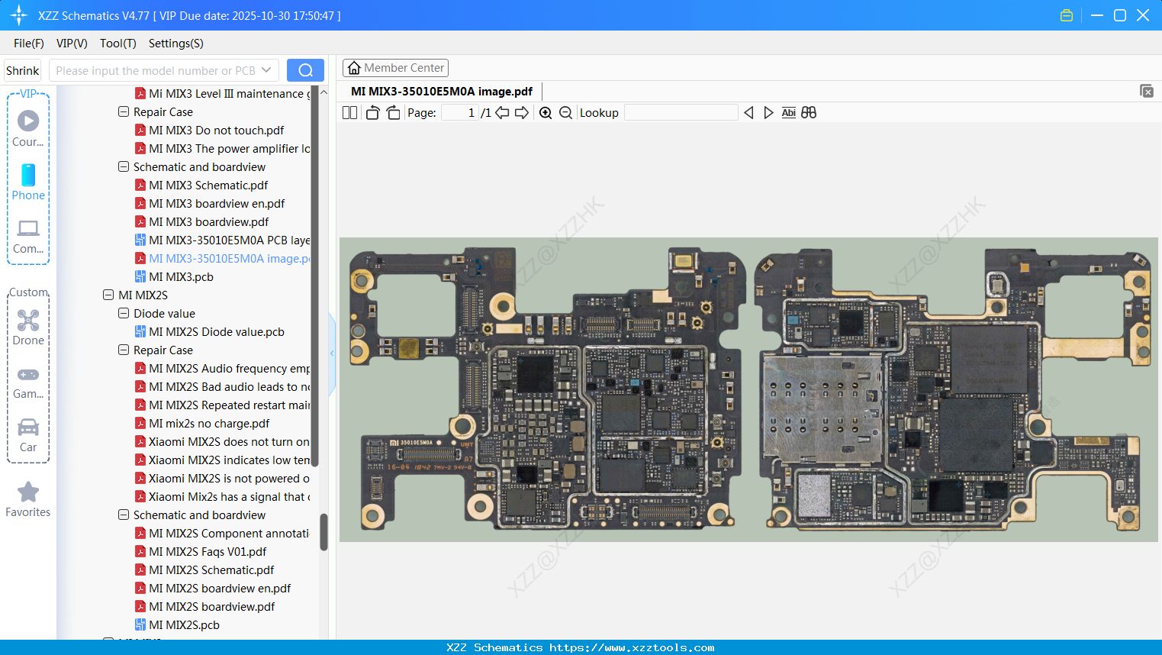Toggle the two-page layout view
The image size is (1162, 655).
[350, 113]
